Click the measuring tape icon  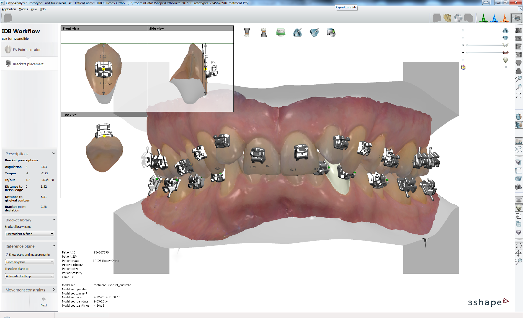[519, 179]
